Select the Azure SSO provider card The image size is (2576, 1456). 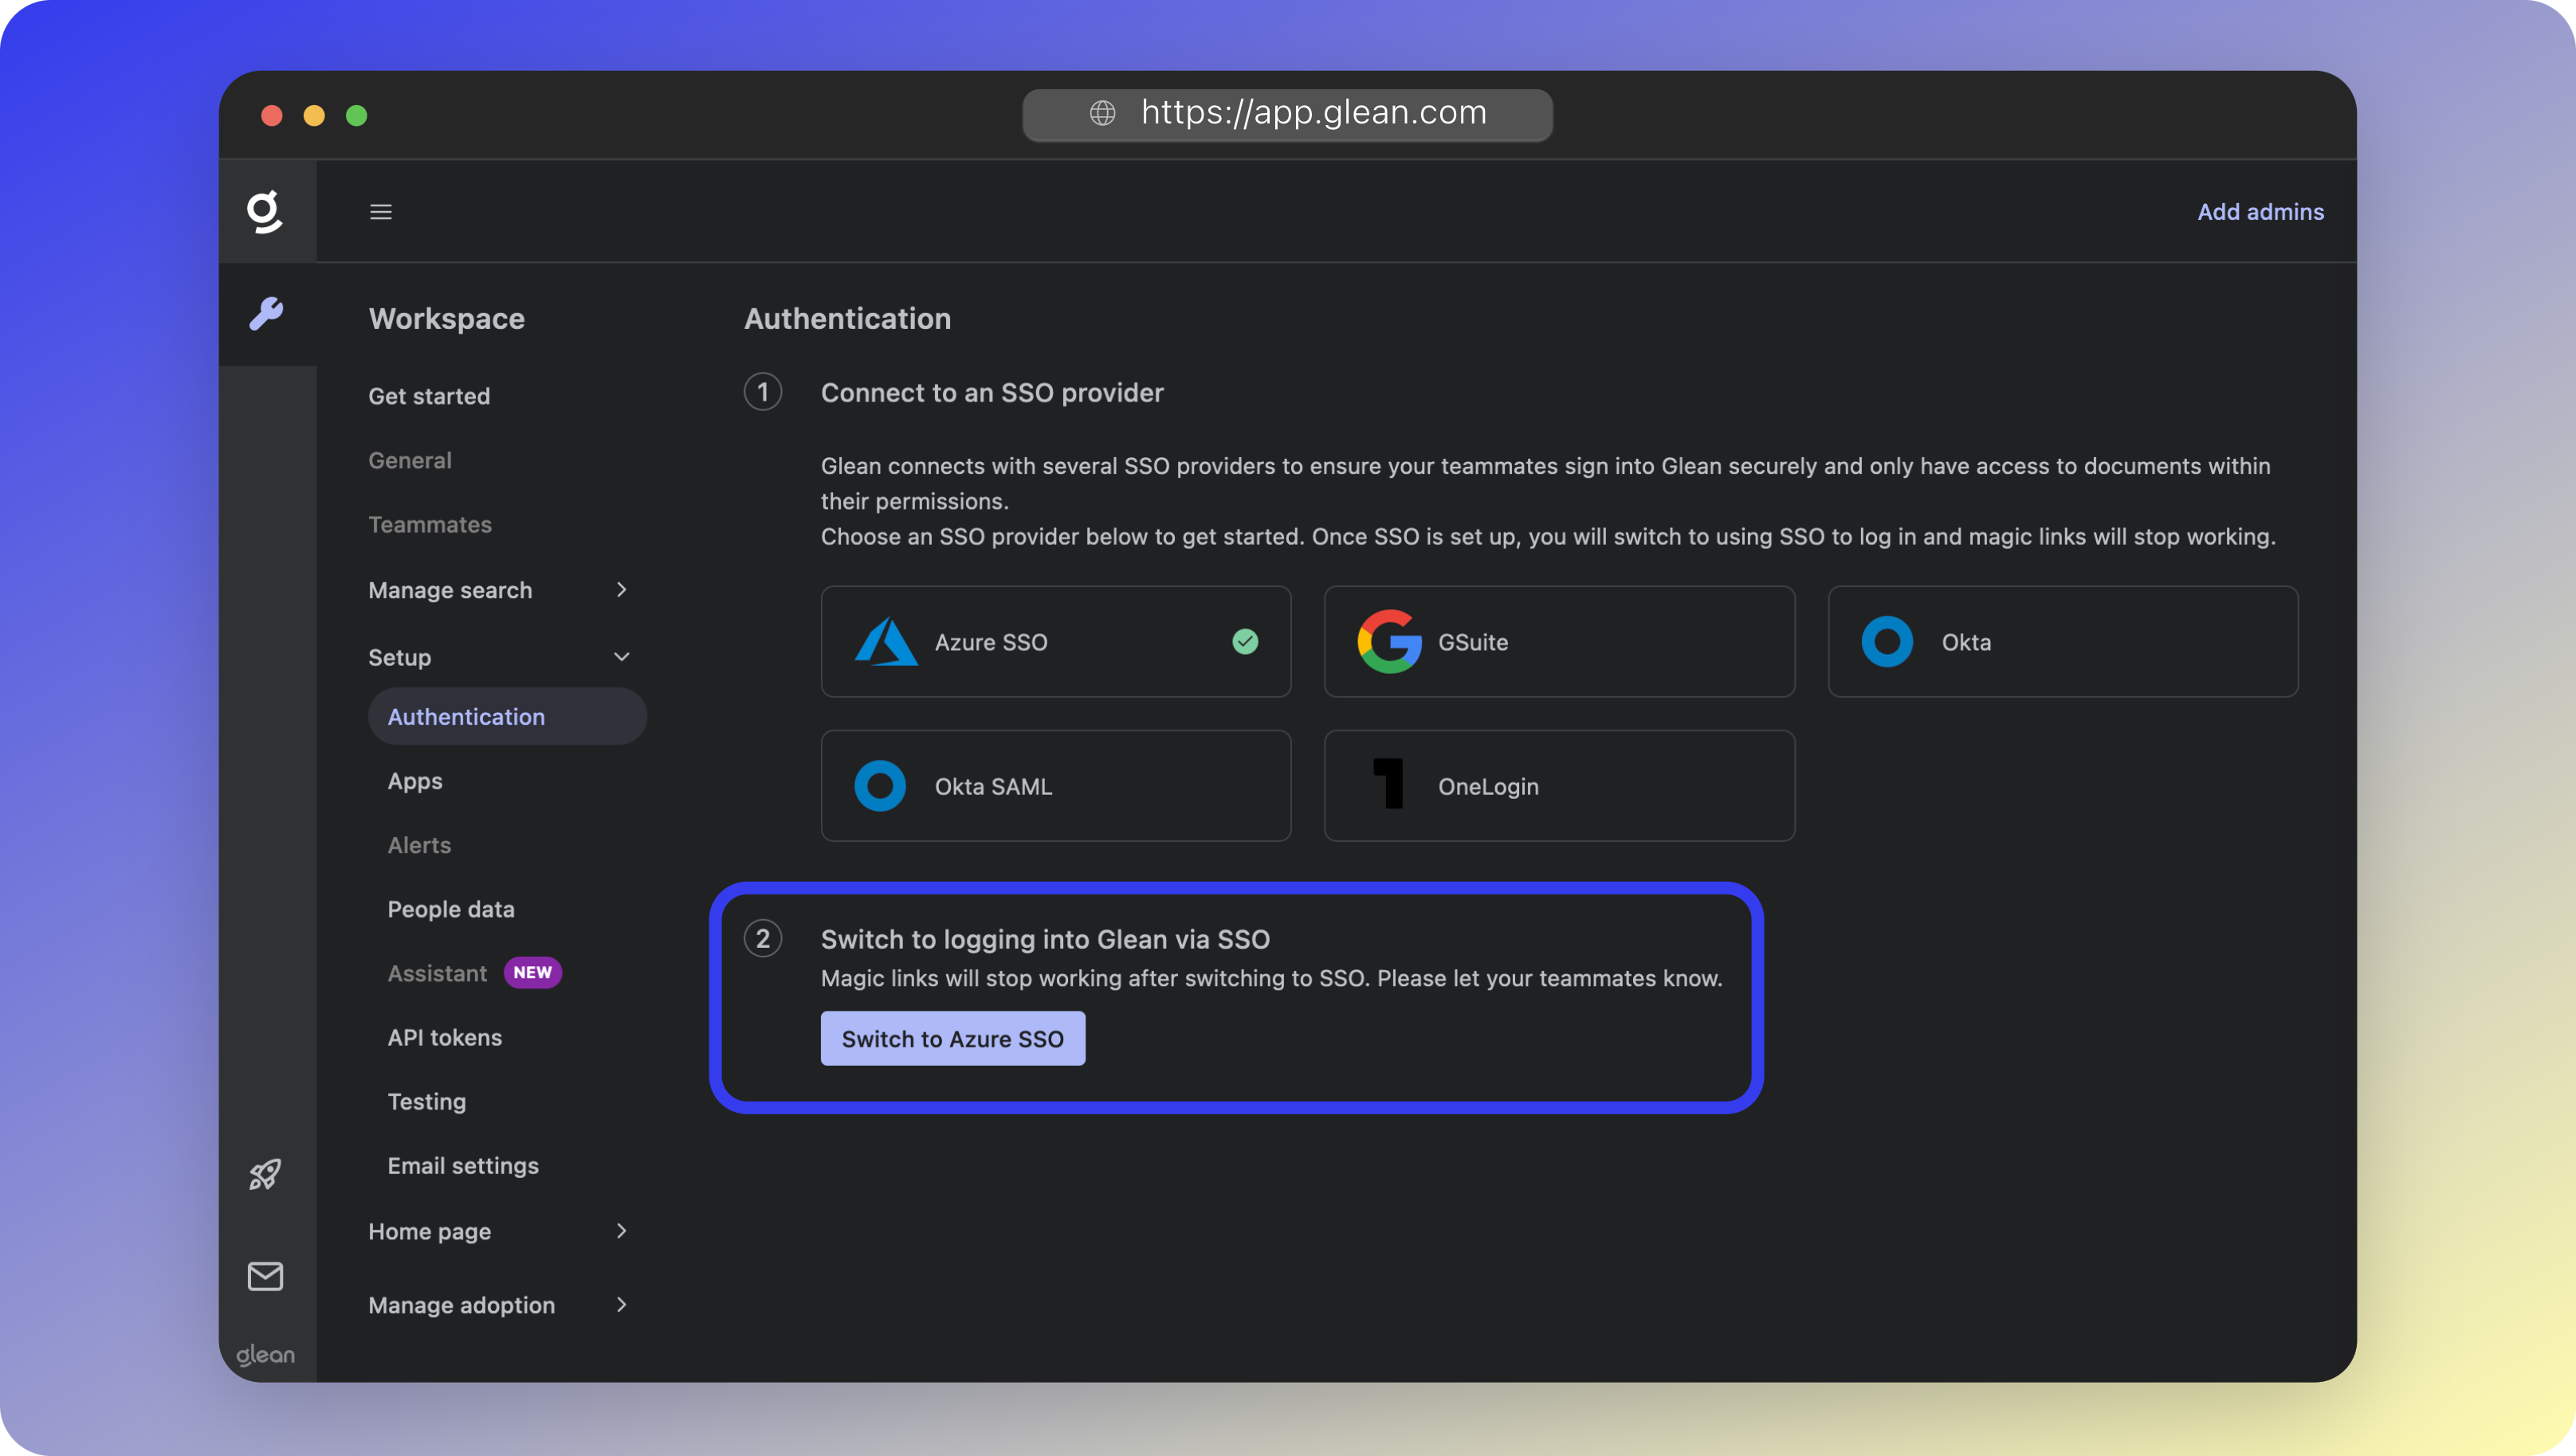1054,641
